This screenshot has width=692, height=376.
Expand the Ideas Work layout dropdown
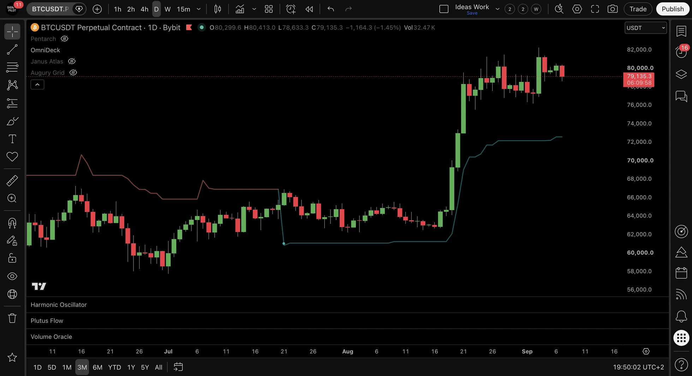pos(497,9)
